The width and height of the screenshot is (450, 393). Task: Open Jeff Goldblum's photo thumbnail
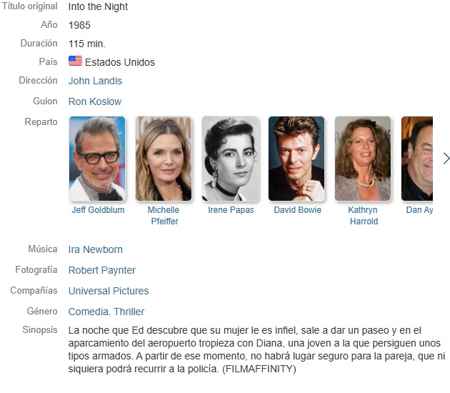click(x=97, y=159)
